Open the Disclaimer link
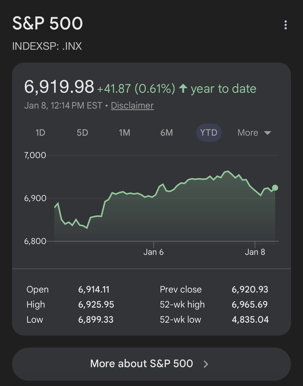 point(132,106)
